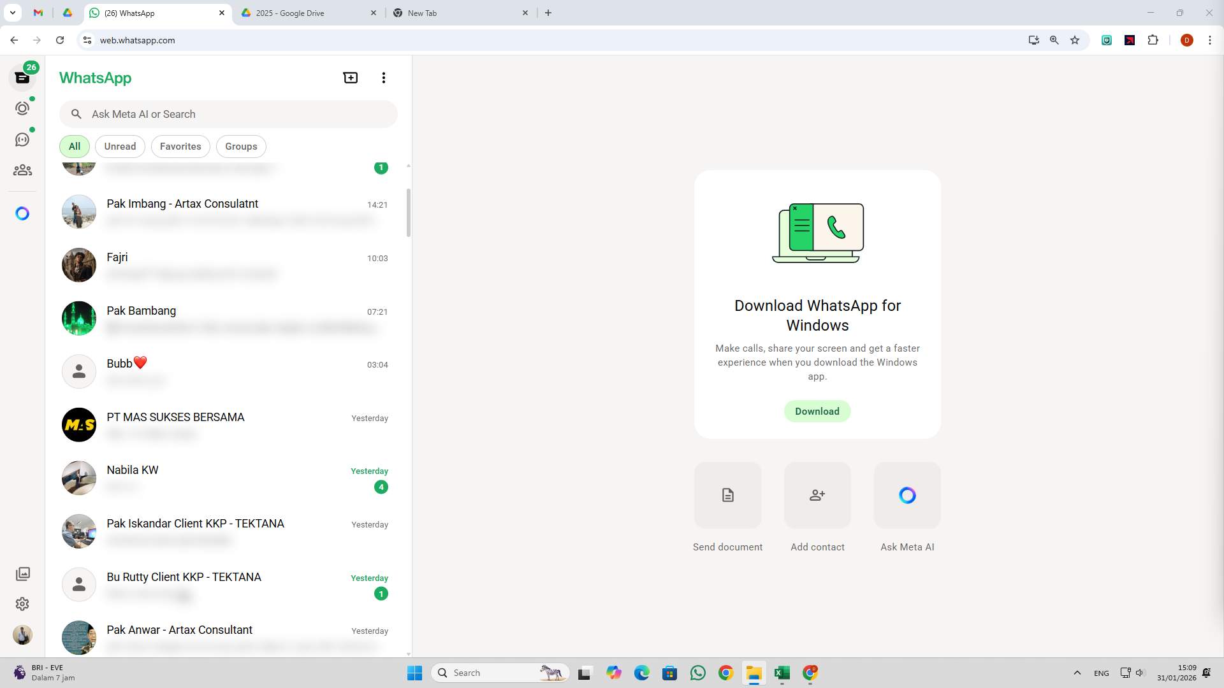Open the Communities icon in sidebar
1224x688 pixels.
pyautogui.click(x=22, y=170)
